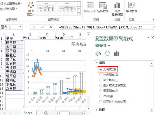
Task: Add a new sheet with the plus button
Action: click(x=46, y=113)
